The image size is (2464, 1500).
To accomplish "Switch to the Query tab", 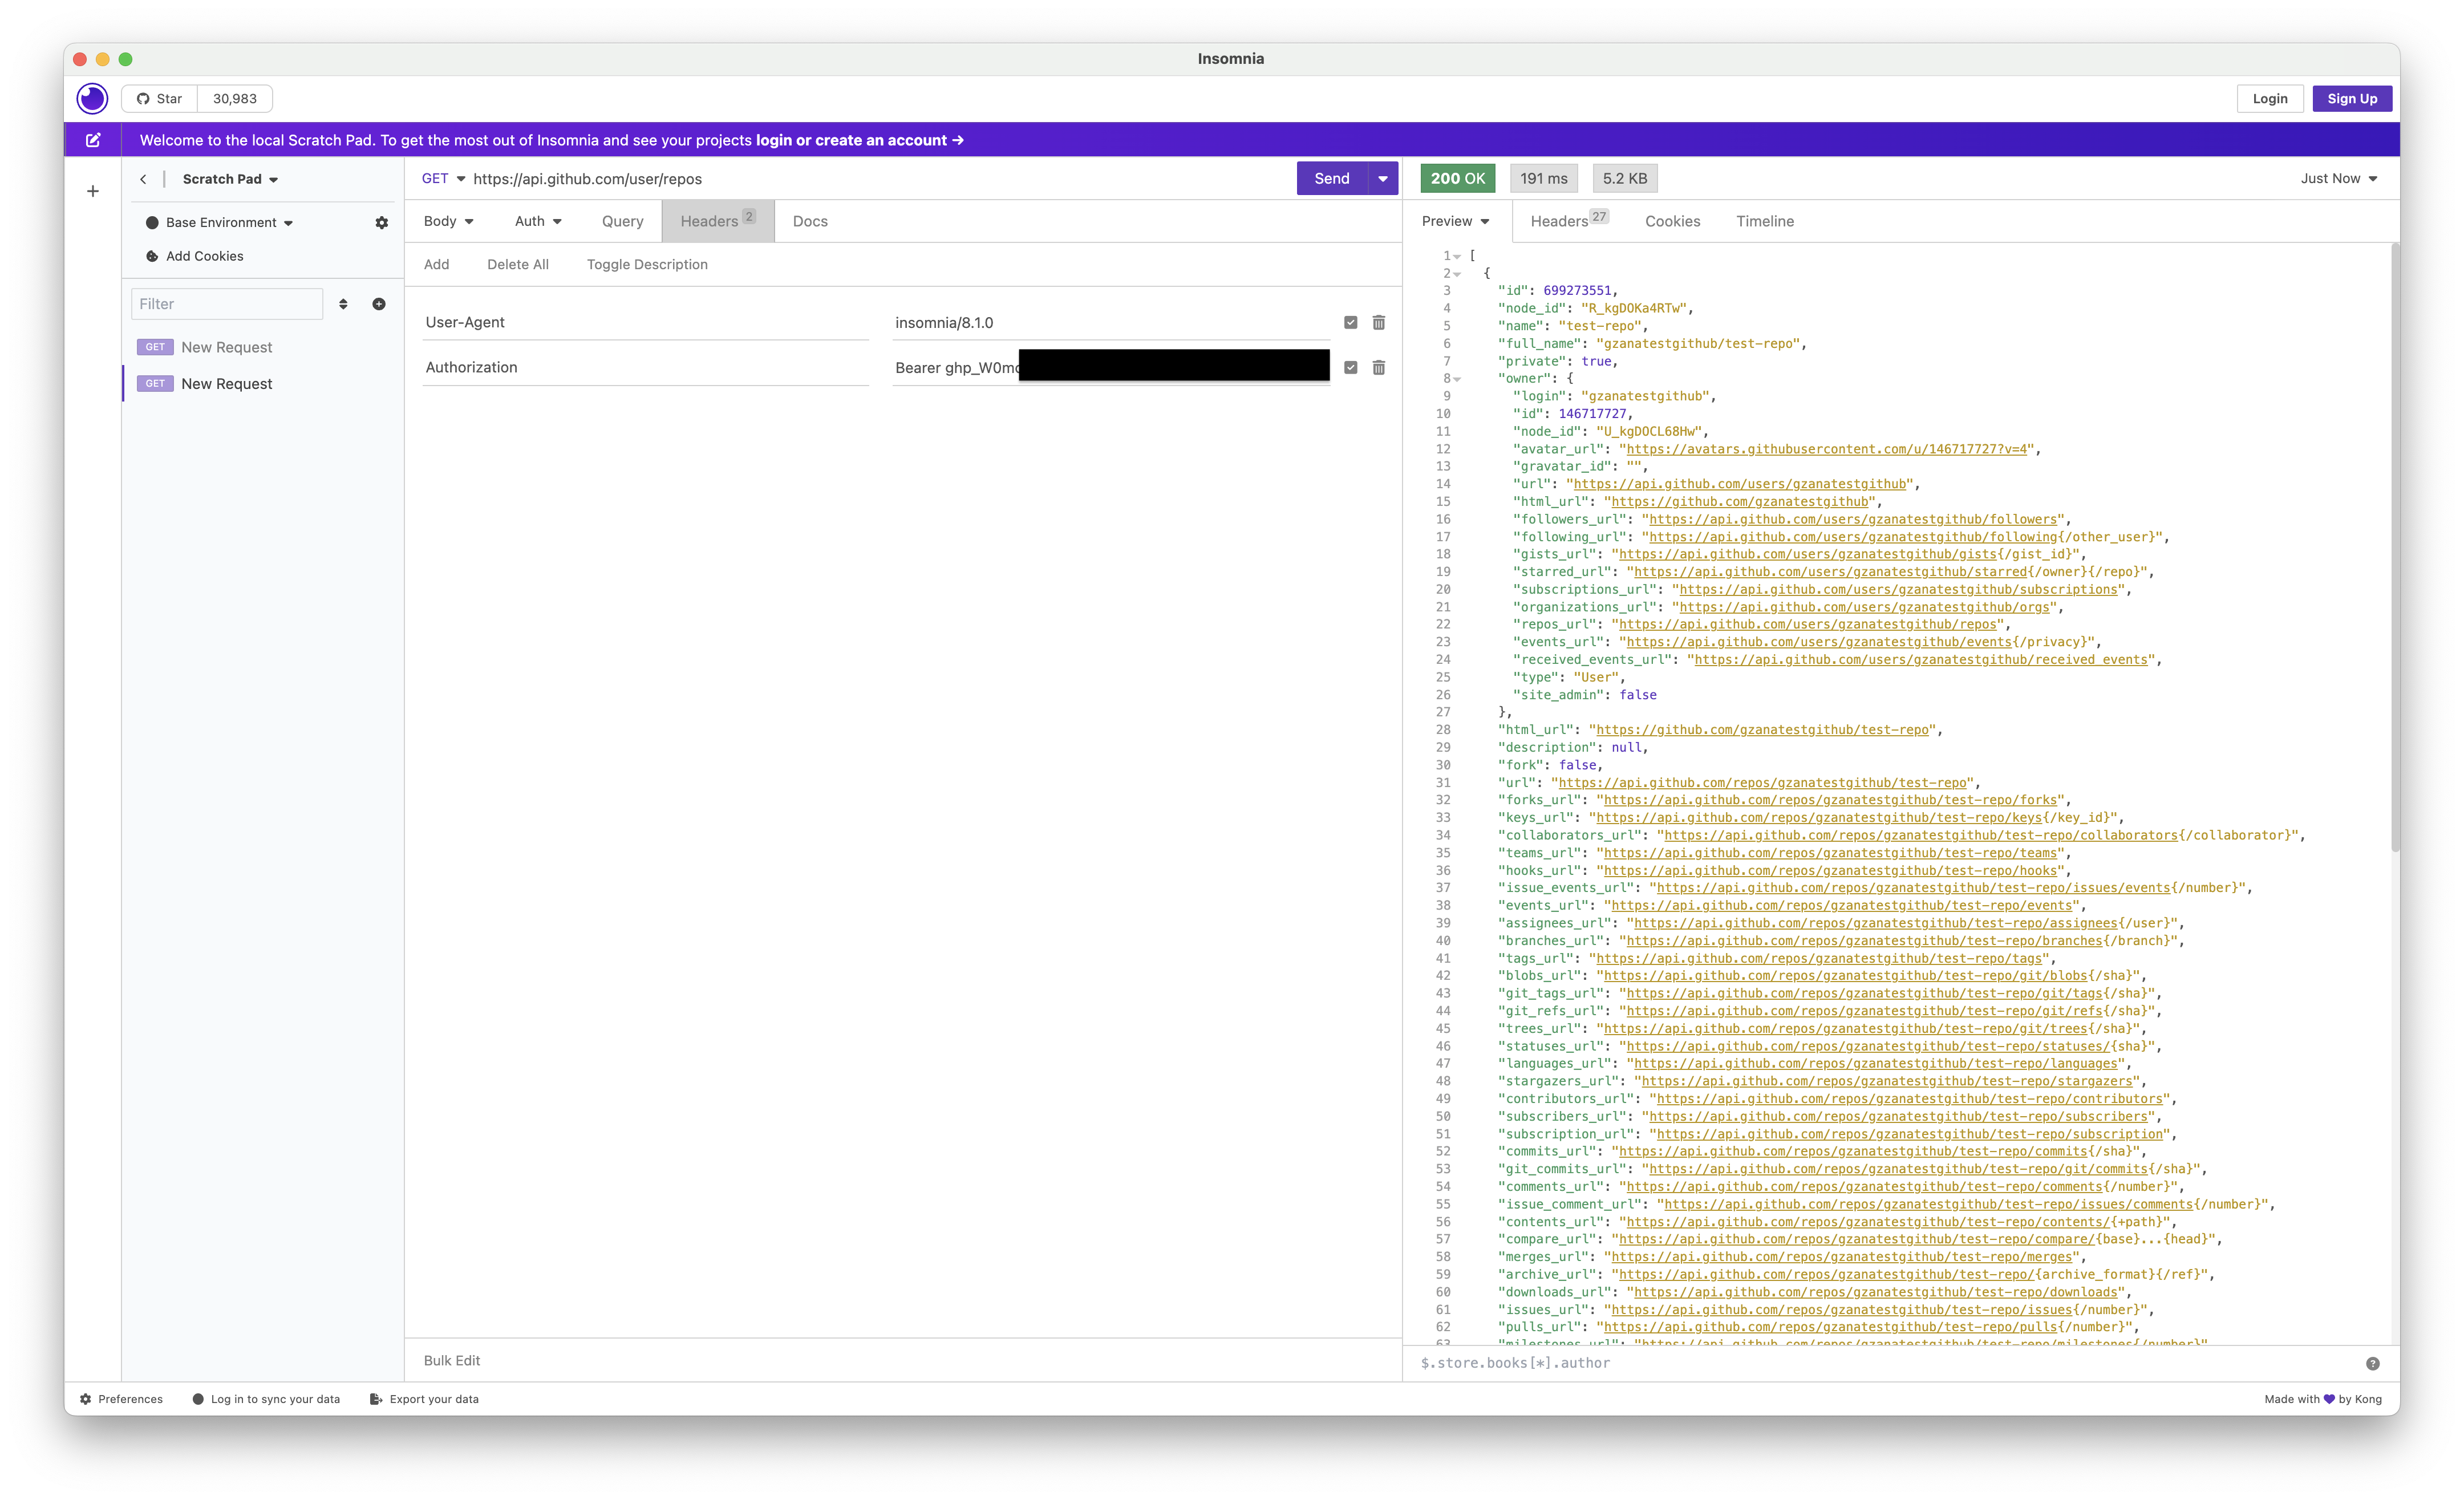I will click(622, 221).
